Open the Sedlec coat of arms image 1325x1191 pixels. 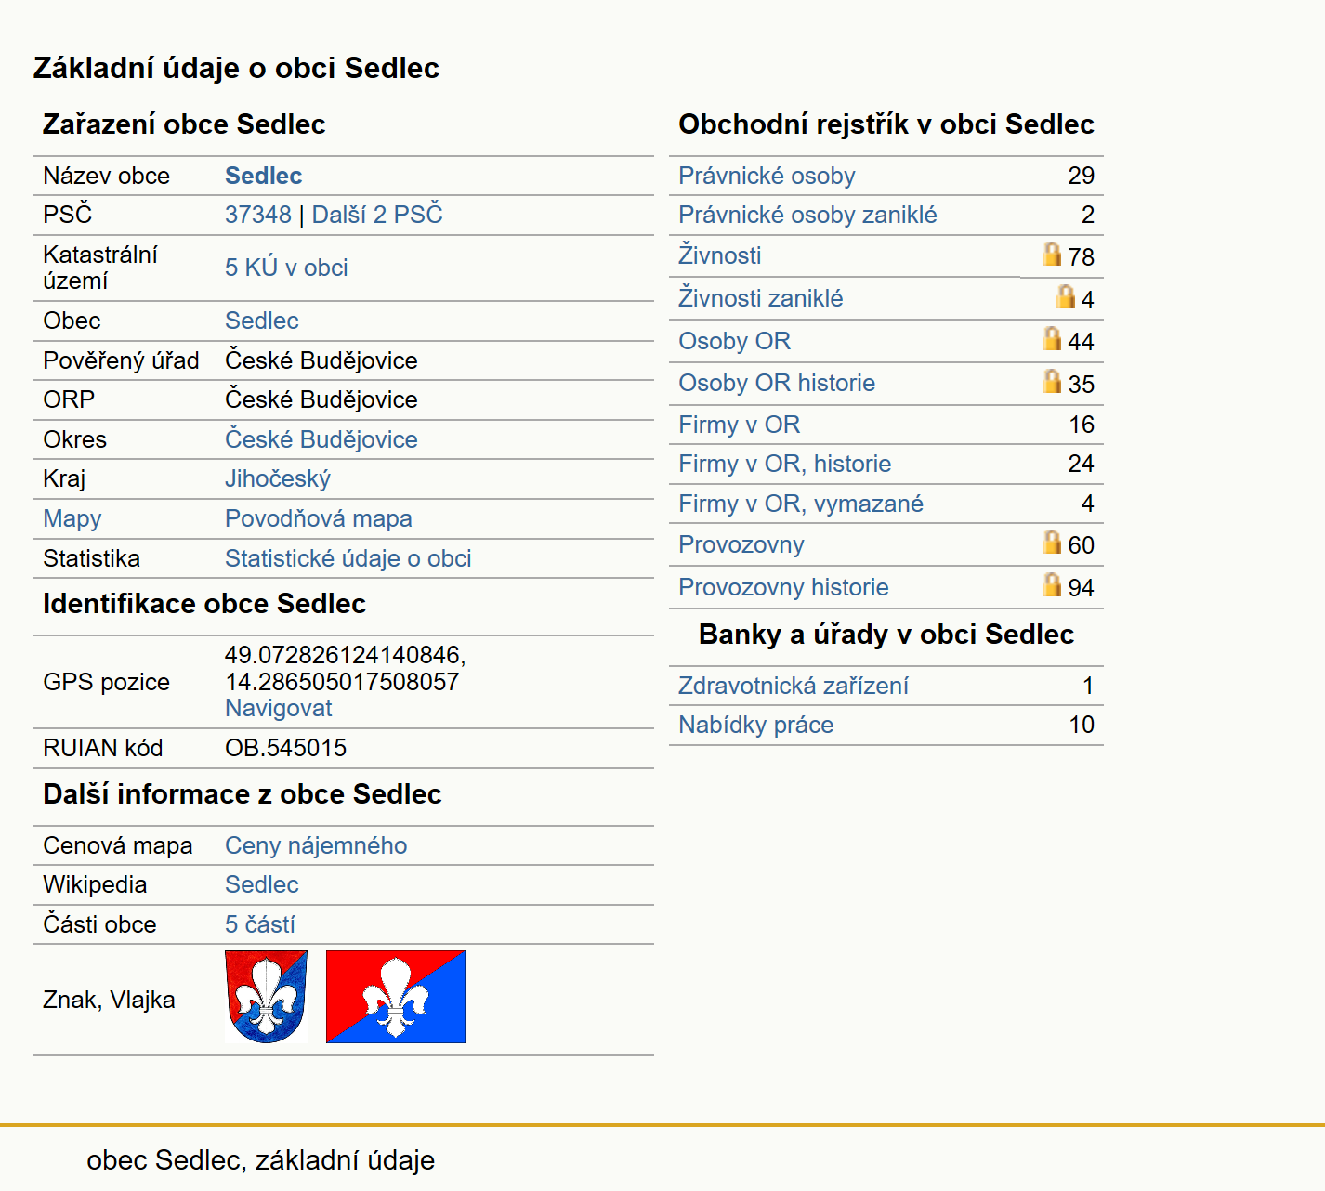(x=266, y=997)
